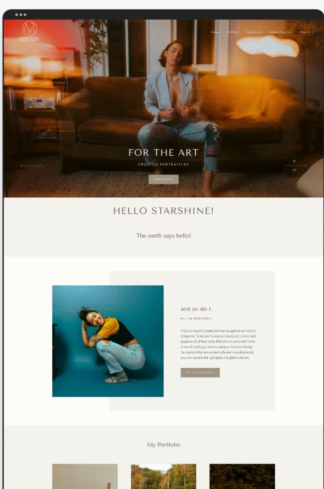Show the previous hero slide using the left arrow
324x489 pixels.
pyautogui.click(x=32, y=166)
